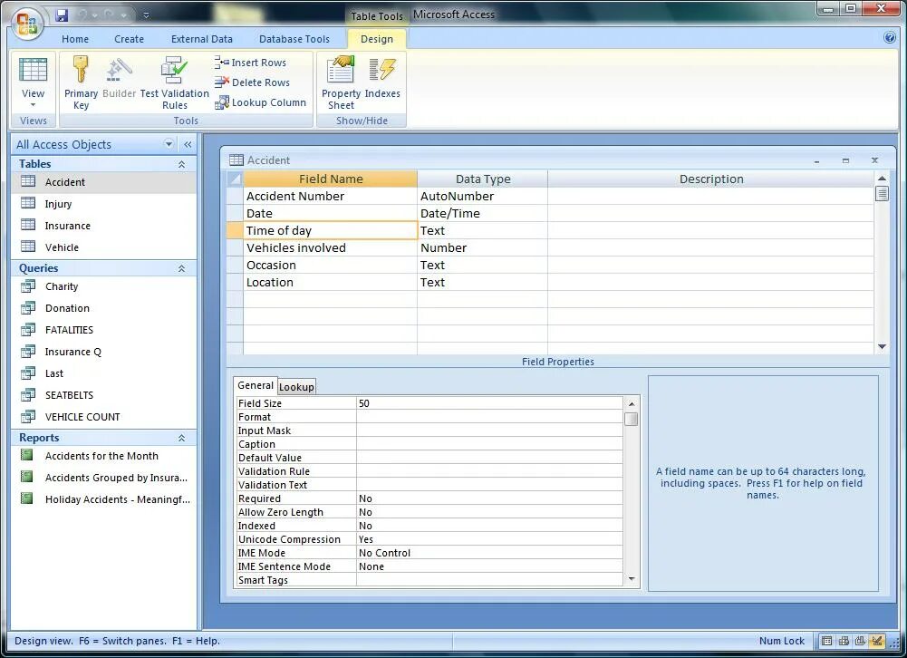Click the Help question mark button
The width and height of the screenshot is (907, 658).
point(889,37)
